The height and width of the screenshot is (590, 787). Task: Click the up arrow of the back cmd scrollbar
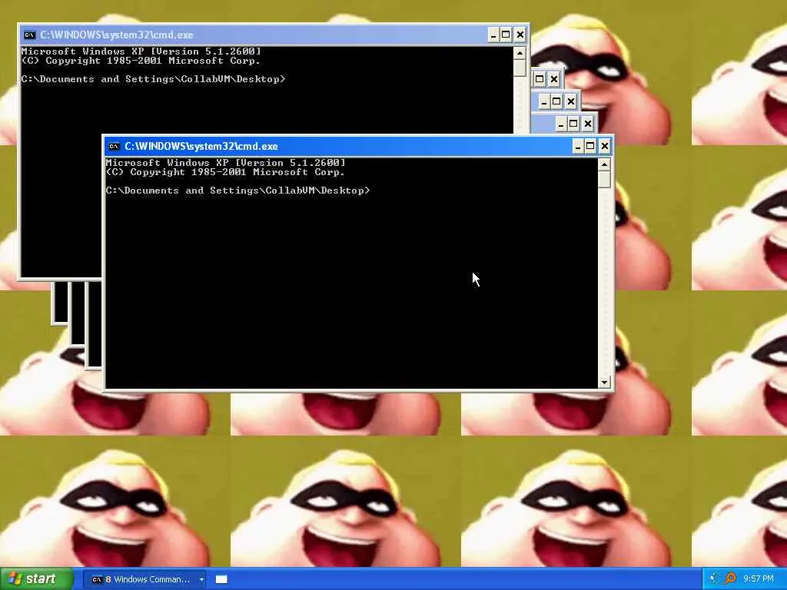click(520, 53)
